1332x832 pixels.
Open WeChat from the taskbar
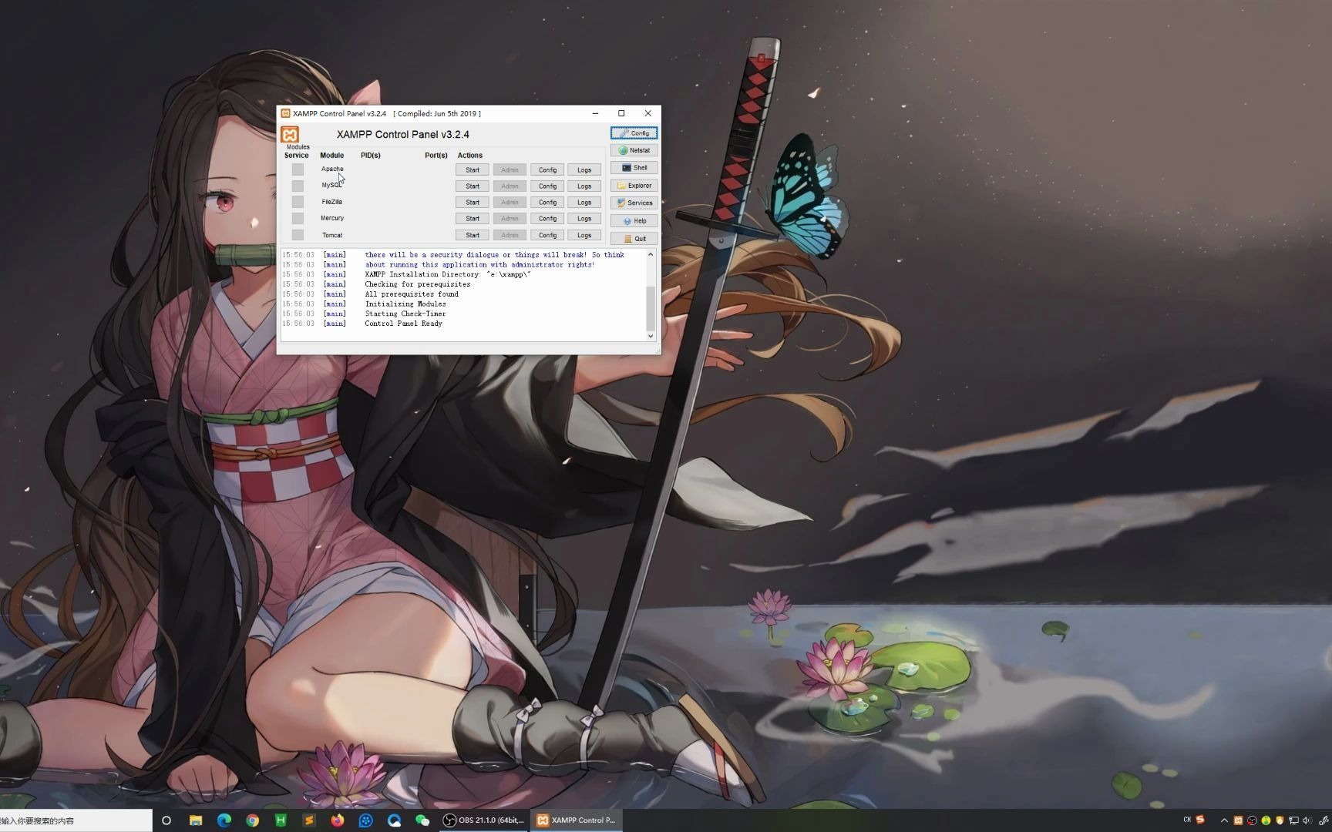422,820
